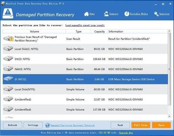Select SW(D: NTFS) volume
Screen dimensions: 174x136
[22, 59]
